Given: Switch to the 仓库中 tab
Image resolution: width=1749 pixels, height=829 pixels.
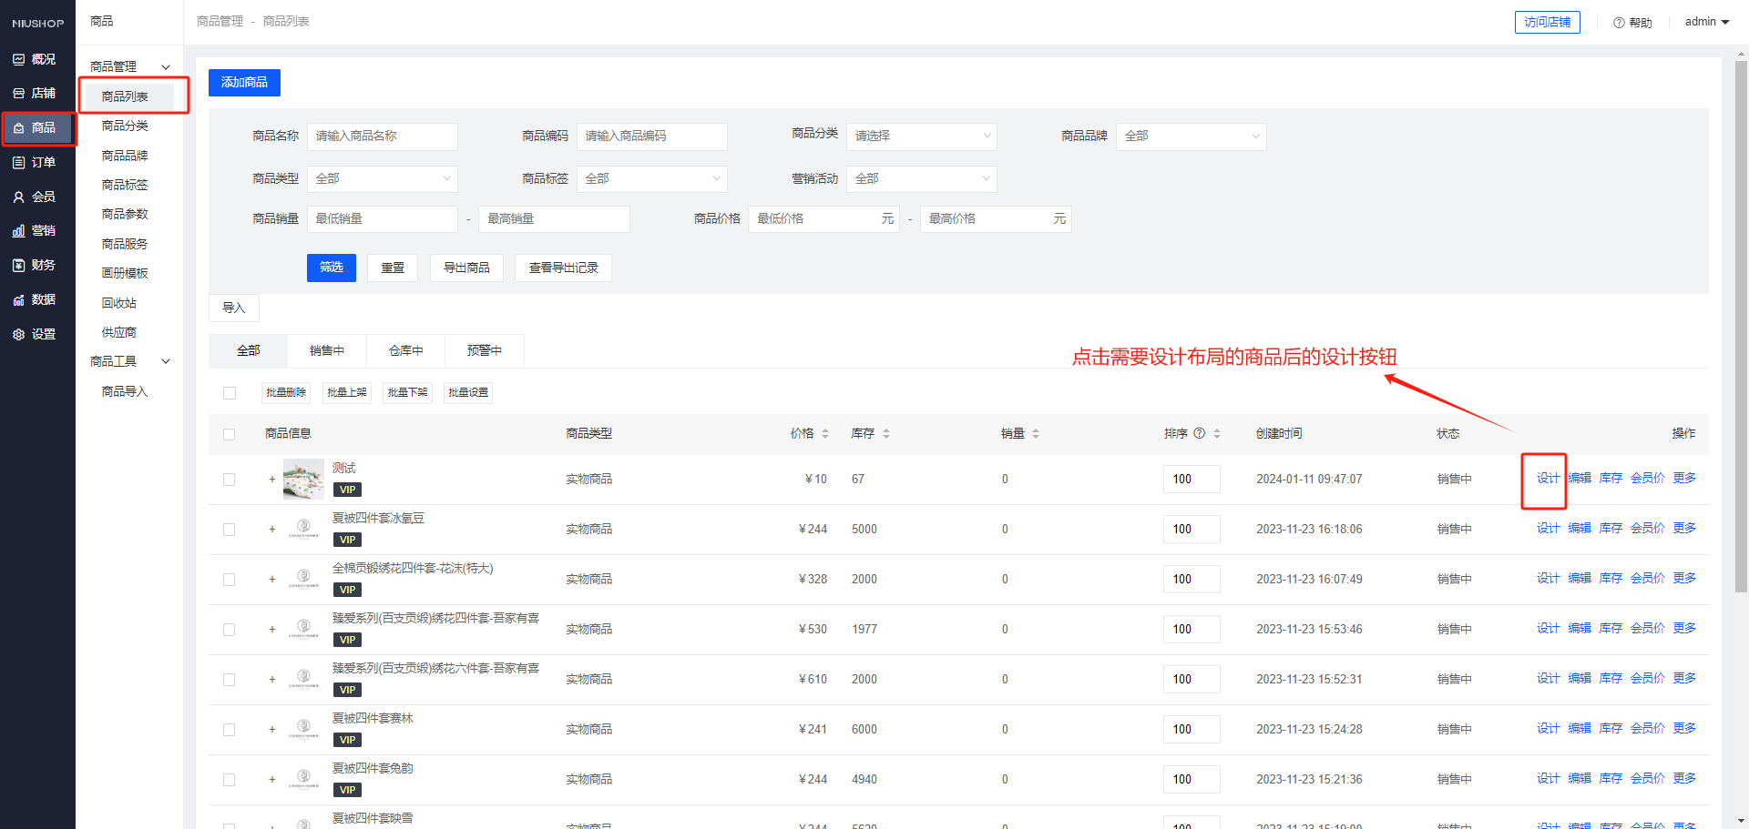Looking at the screenshot, I should point(405,350).
